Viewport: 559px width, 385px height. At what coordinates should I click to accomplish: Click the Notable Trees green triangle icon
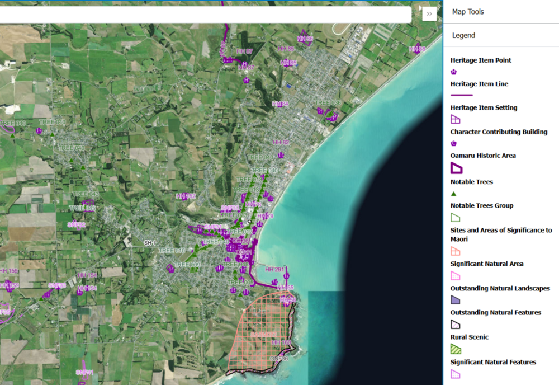[454, 194]
